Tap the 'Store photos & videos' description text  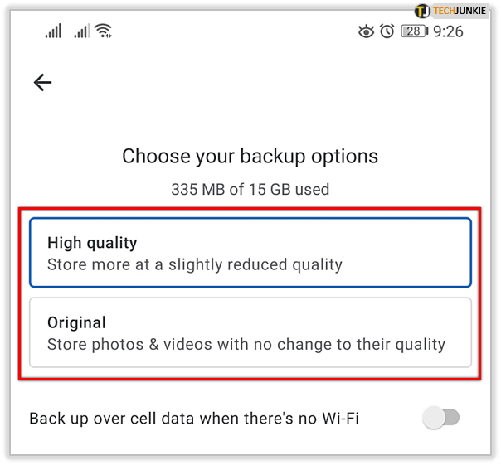(246, 345)
